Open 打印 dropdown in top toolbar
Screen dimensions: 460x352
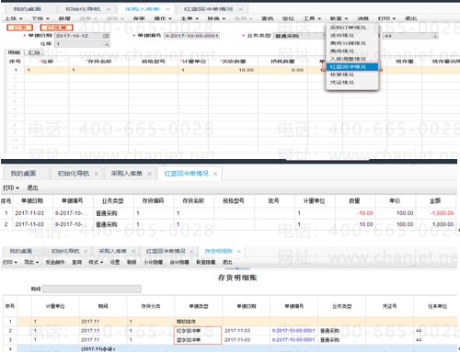click(x=386, y=18)
